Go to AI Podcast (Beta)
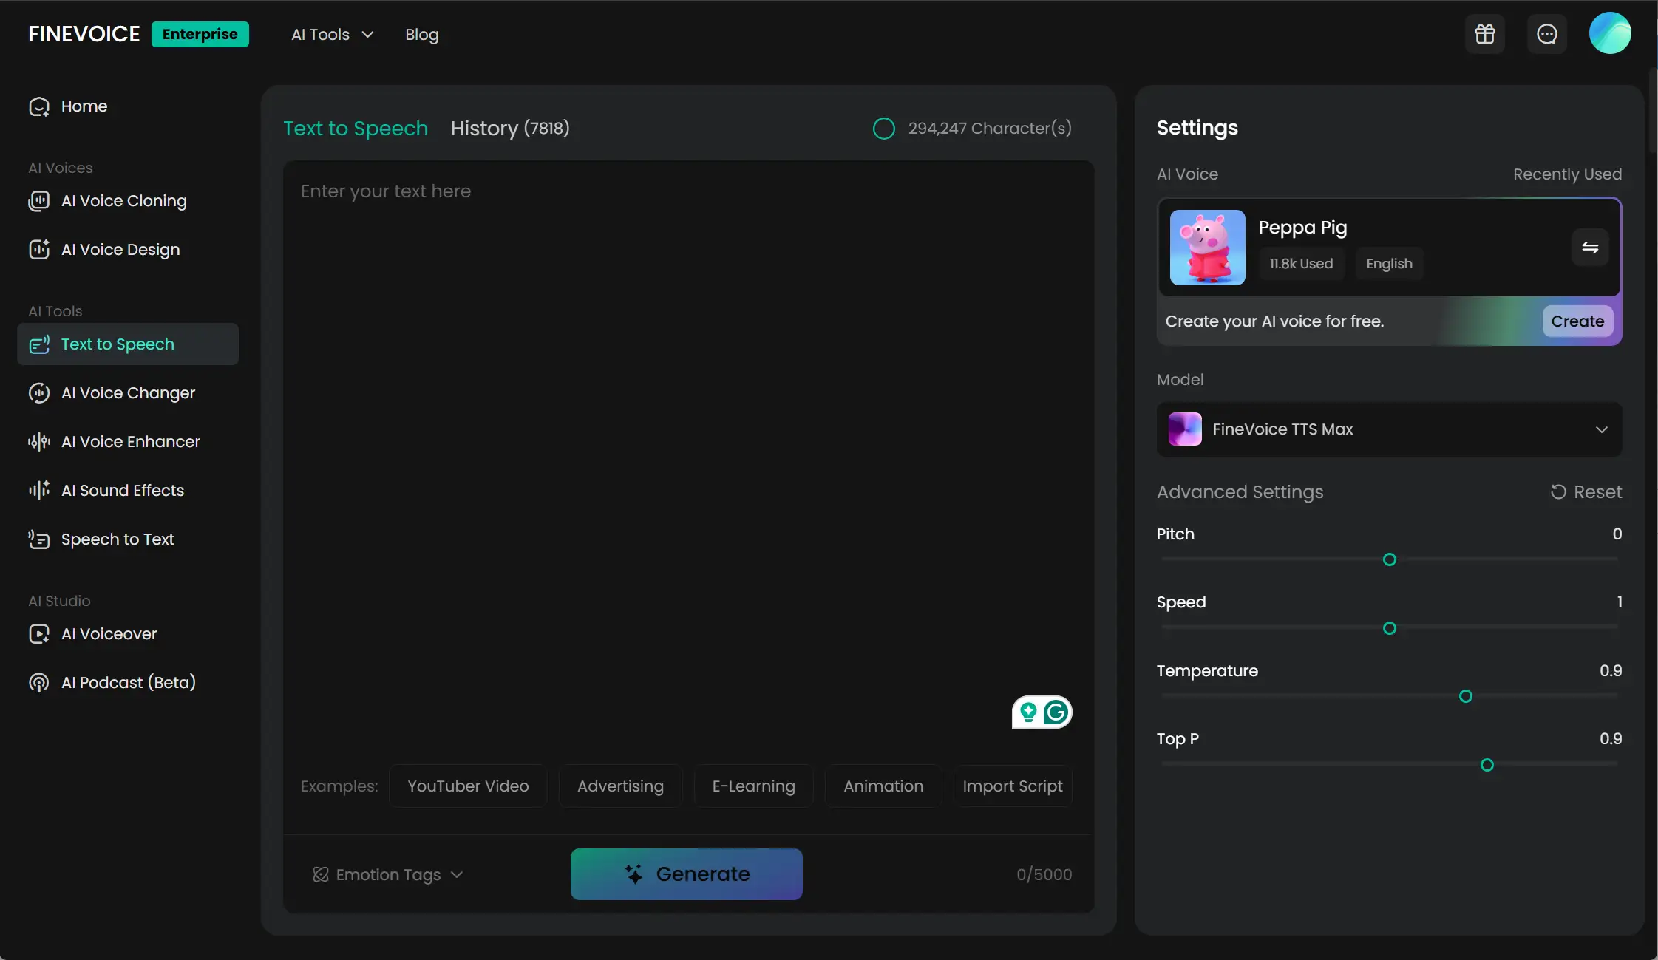This screenshot has height=960, width=1658. [x=128, y=683]
